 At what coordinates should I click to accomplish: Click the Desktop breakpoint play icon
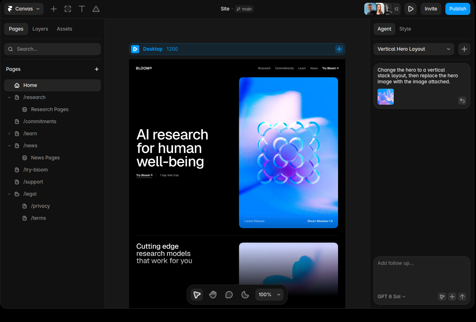pos(135,49)
